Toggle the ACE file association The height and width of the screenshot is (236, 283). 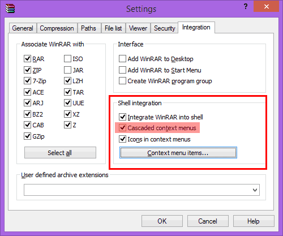point(27,92)
